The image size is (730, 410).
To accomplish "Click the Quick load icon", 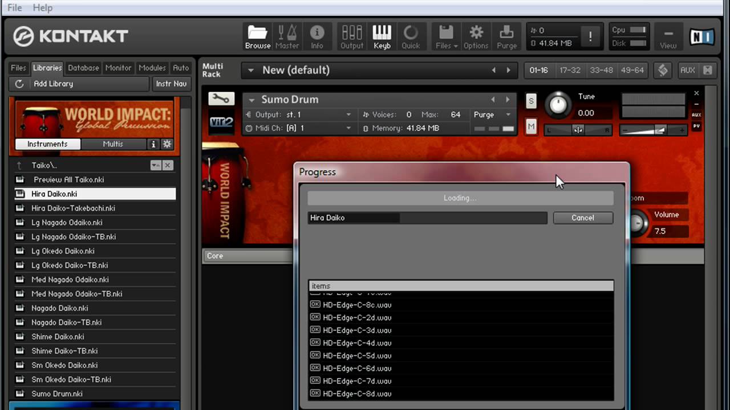I will [x=411, y=36].
